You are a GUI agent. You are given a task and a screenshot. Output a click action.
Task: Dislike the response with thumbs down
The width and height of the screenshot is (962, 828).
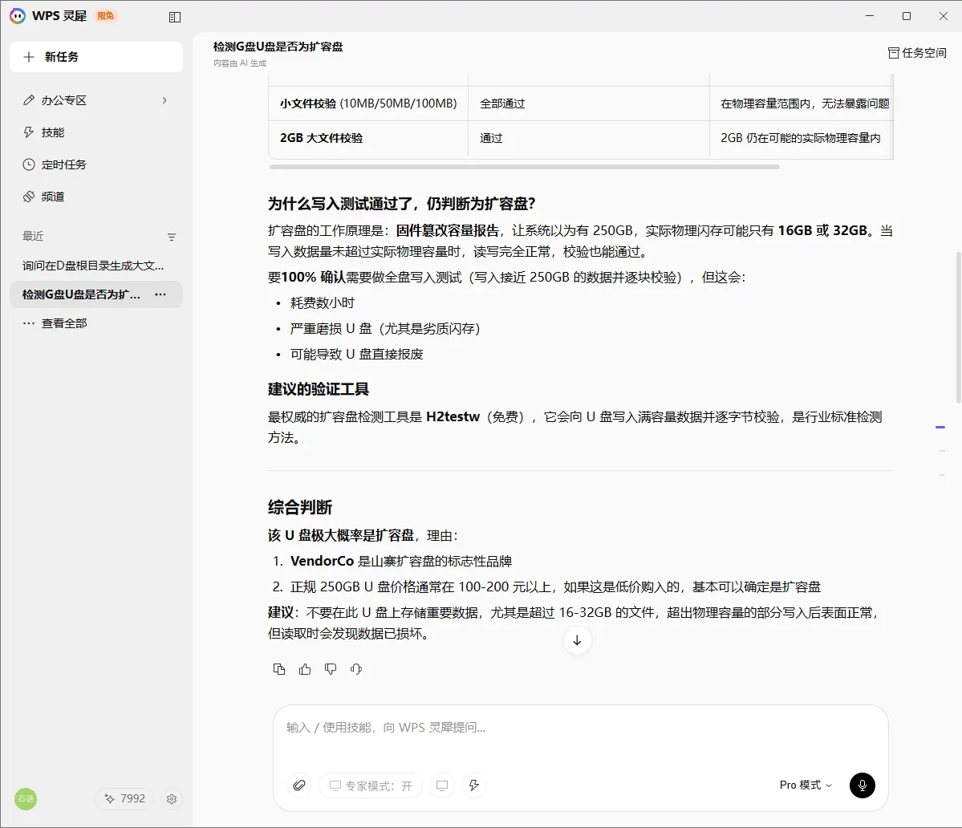331,669
